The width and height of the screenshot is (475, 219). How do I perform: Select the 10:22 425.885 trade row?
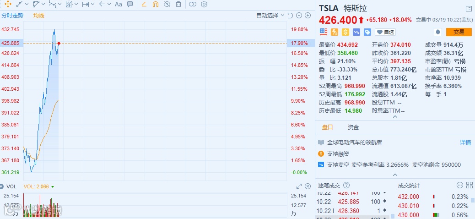(352, 202)
